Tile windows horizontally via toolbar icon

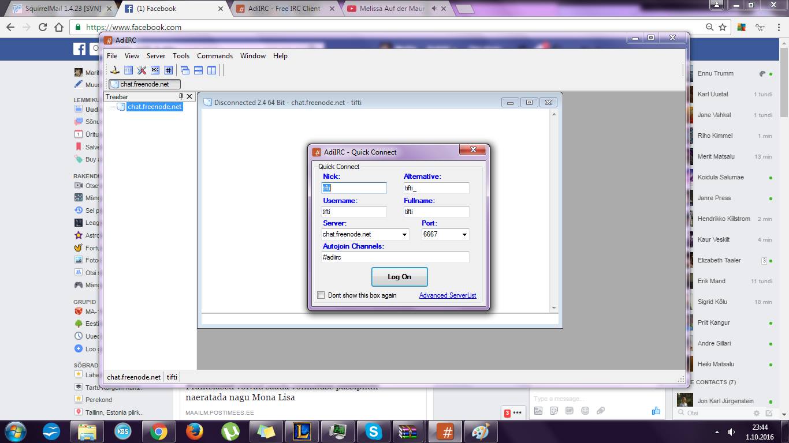pos(198,70)
